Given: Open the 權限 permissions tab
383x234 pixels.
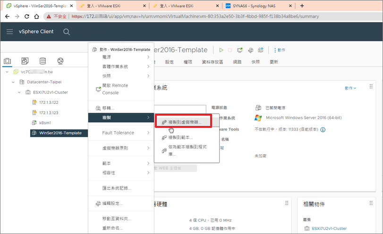Looking at the screenshot, I should coord(188,62).
